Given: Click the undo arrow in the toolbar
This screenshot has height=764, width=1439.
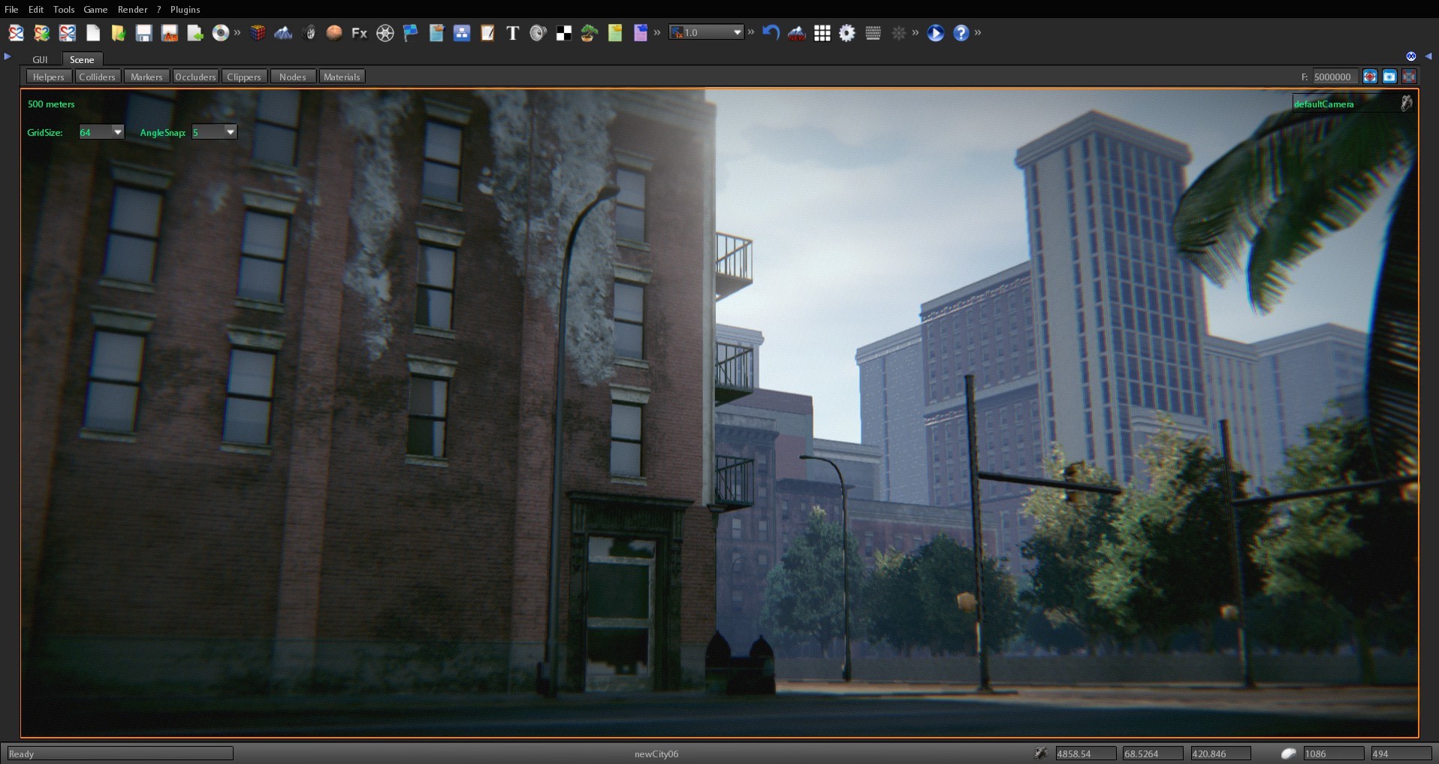Looking at the screenshot, I should 771,32.
